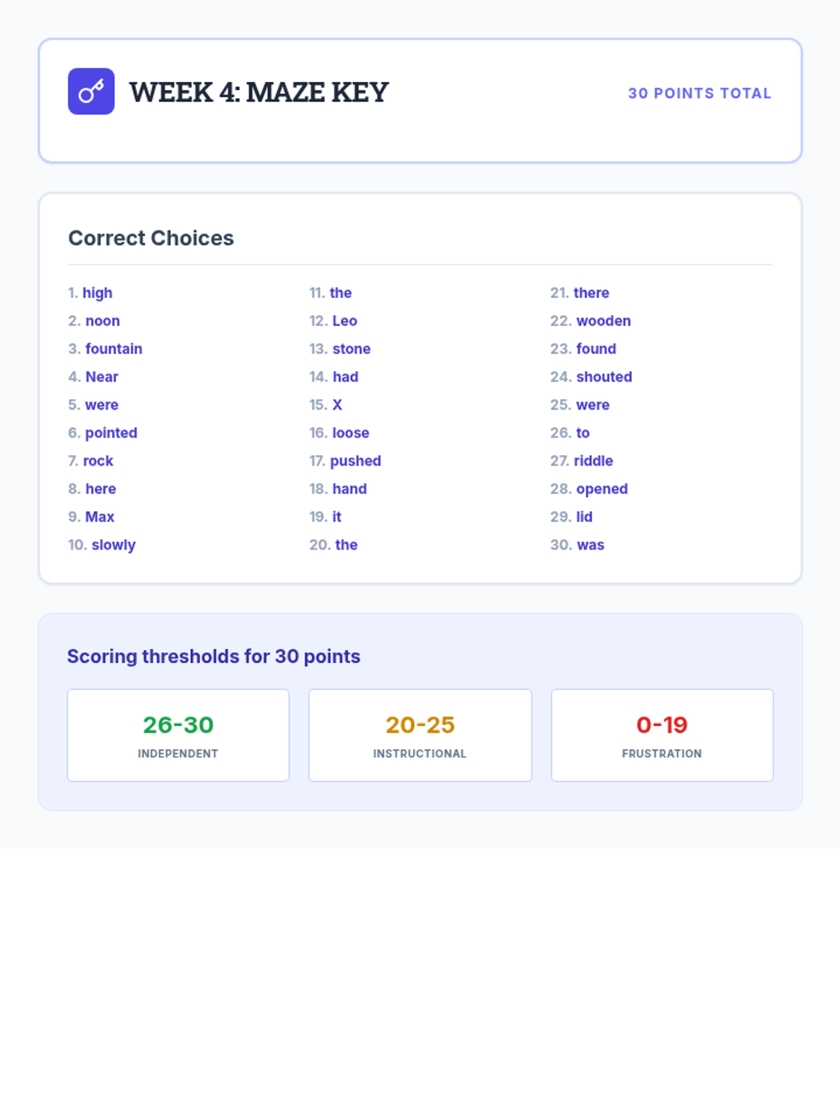Click answer 12 'Leo'
The width and height of the screenshot is (840, 1120).
344,321
